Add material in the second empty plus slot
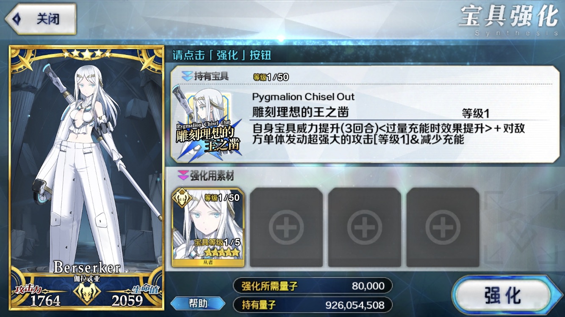Image resolution: width=565 pixels, height=317 pixels. coord(365,227)
